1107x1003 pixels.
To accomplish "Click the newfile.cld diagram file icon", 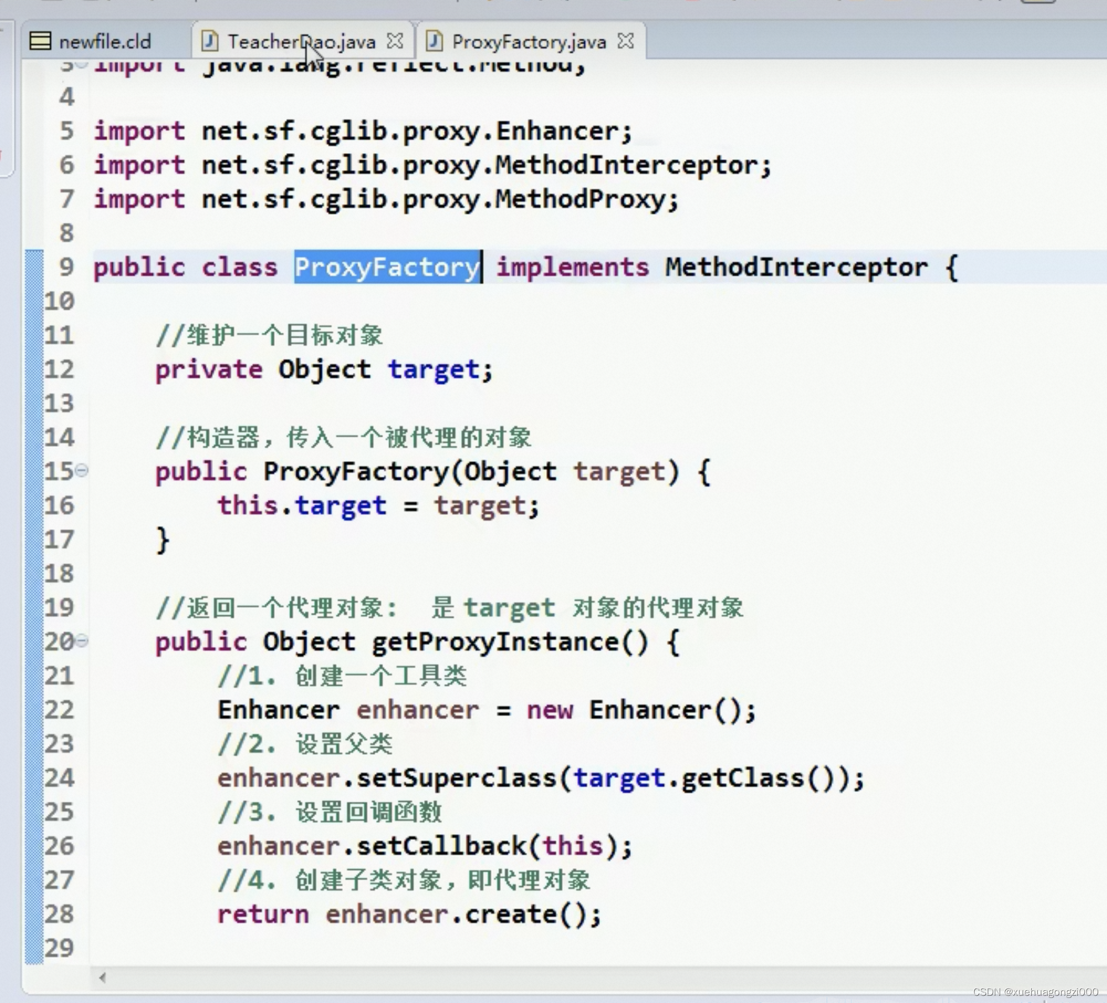I will click(x=40, y=41).
